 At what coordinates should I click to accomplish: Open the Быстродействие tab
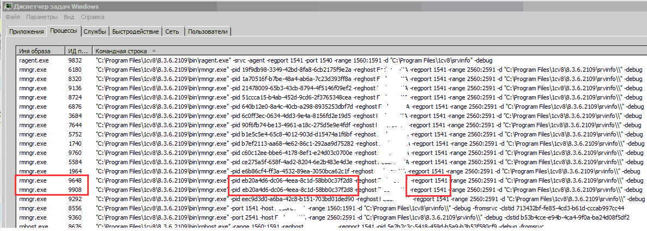(136, 32)
